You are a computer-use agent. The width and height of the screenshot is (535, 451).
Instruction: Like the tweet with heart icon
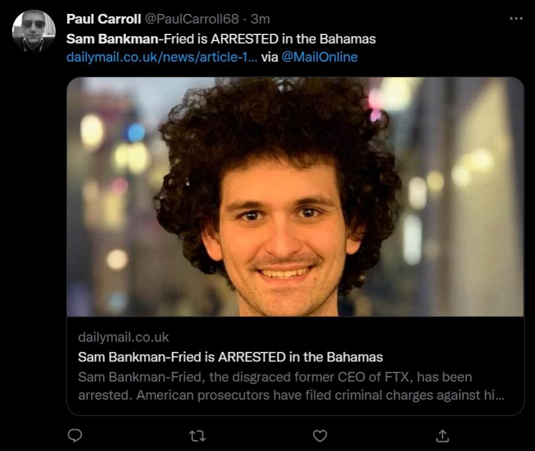click(320, 436)
